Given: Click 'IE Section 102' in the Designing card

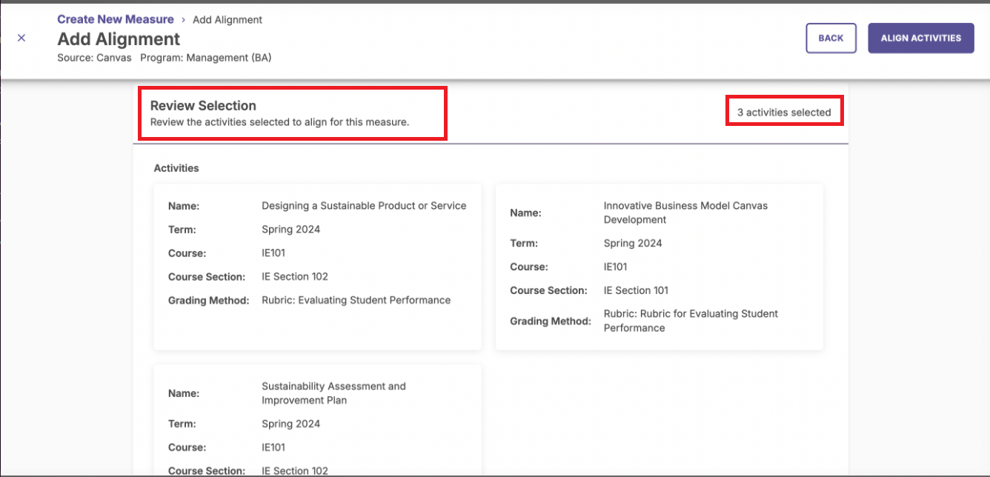Looking at the screenshot, I should tap(295, 276).
